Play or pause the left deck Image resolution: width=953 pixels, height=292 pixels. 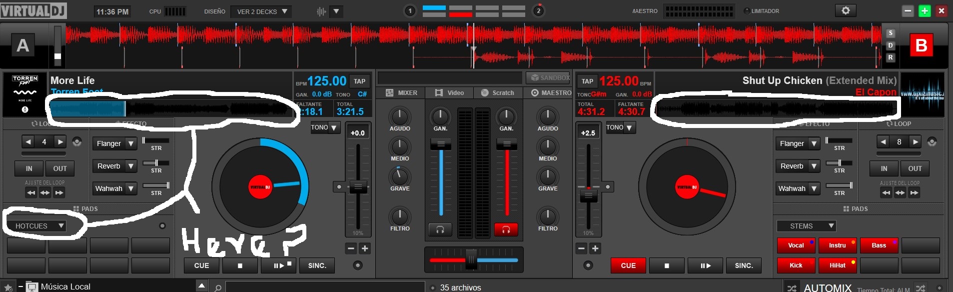point(279,265)
